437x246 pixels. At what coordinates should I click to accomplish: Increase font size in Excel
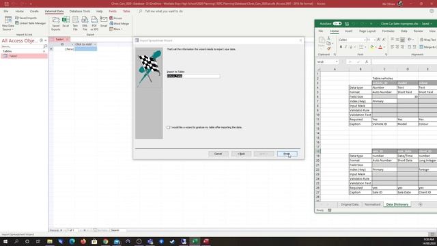(378, 40)
